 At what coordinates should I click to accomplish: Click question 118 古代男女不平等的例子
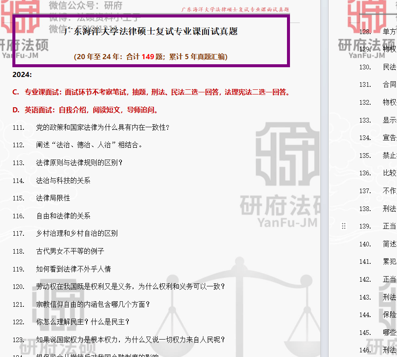(58, 251)
